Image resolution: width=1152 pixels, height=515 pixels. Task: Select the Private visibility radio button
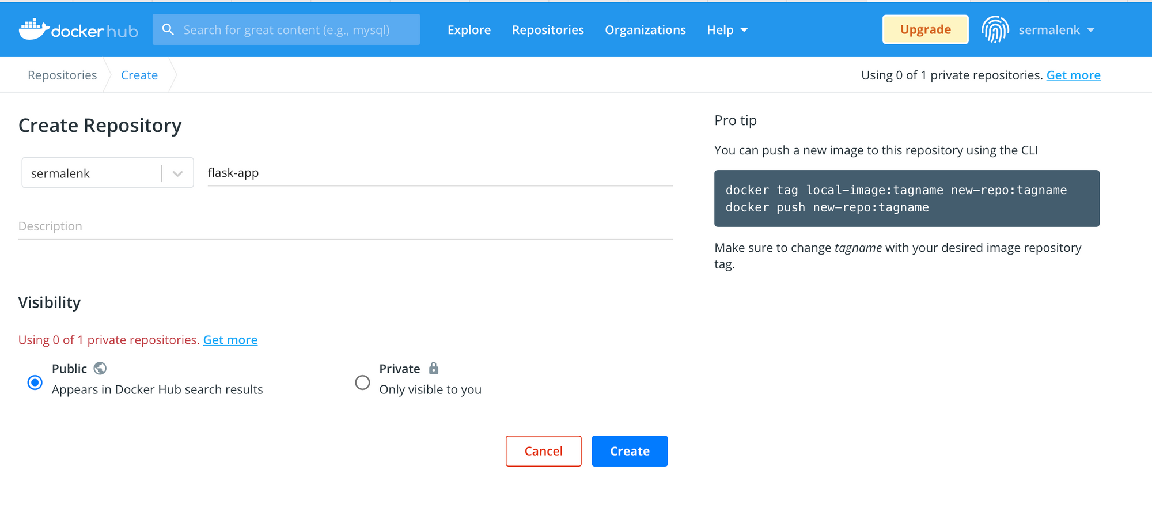click(362, 383)
